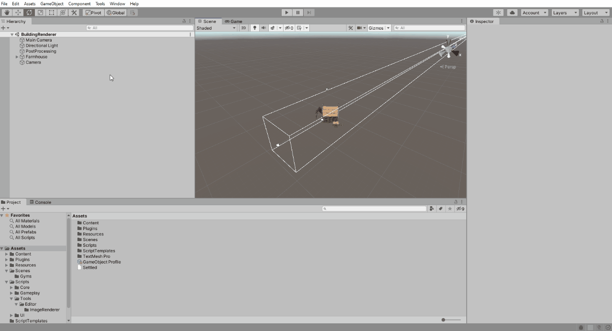Click the Step frame button
This screenshot has width=612, height=331.
(x=309, y=12)
